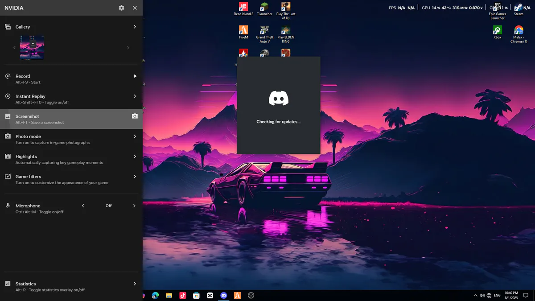Switch microphone mode with left arrow
The width and height of the screenshot is (535, 301).
coord(83,206)
